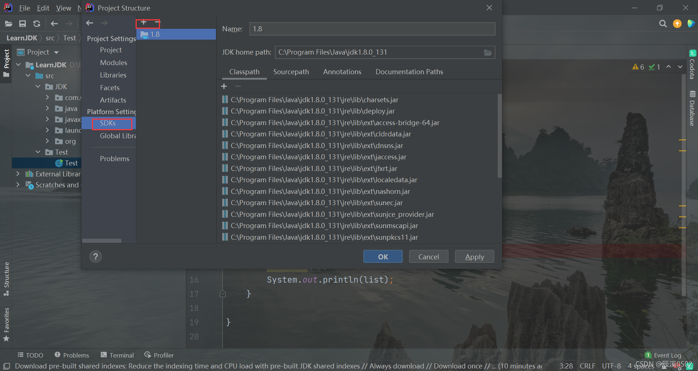
Task: Select Libraries in Project Settings
Action: tap(113, 75)
